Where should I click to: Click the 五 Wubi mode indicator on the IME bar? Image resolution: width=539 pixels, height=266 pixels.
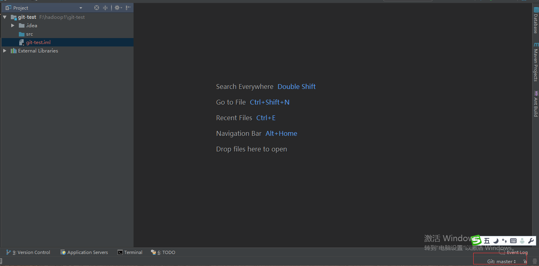tap(487, 241)
